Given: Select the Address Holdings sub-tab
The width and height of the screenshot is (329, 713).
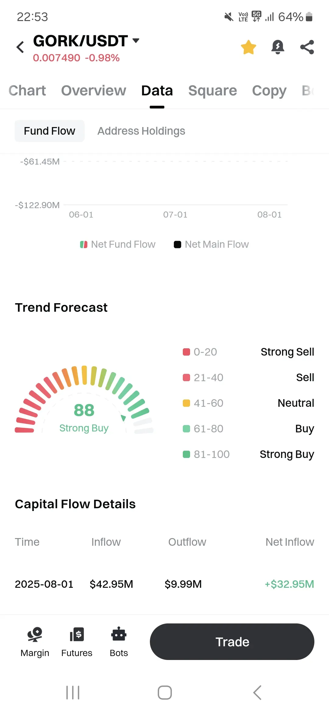Looking at the screenshot, I should [141, 131].
